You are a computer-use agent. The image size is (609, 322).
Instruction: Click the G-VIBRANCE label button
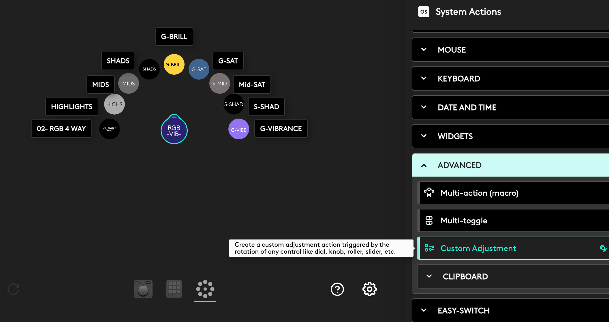[281, 129]
